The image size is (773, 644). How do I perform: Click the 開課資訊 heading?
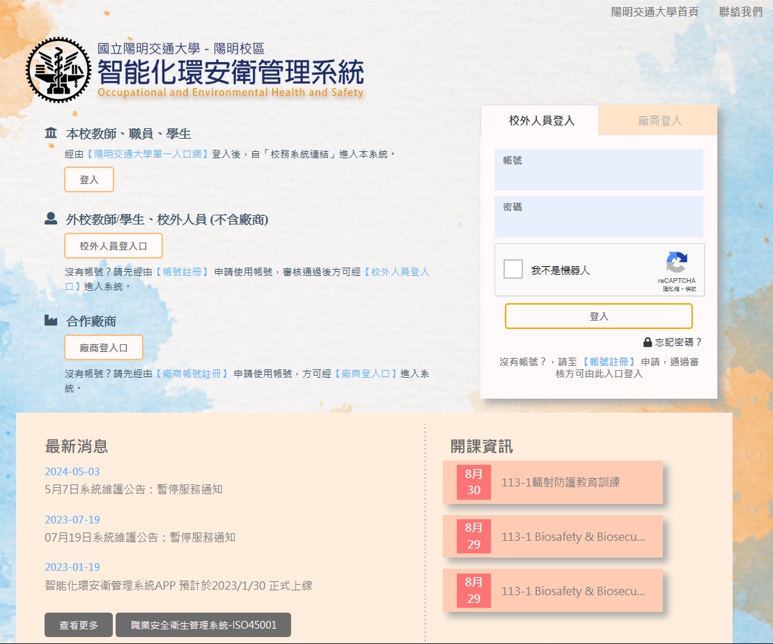pos(482,446)
